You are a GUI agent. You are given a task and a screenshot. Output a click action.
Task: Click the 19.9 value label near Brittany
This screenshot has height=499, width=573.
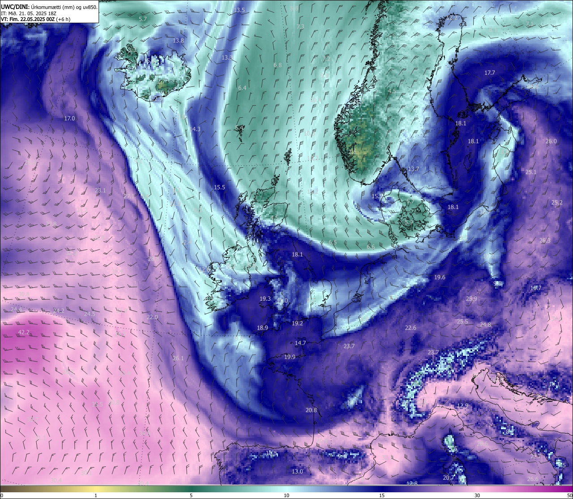click(x=290, y=357)
